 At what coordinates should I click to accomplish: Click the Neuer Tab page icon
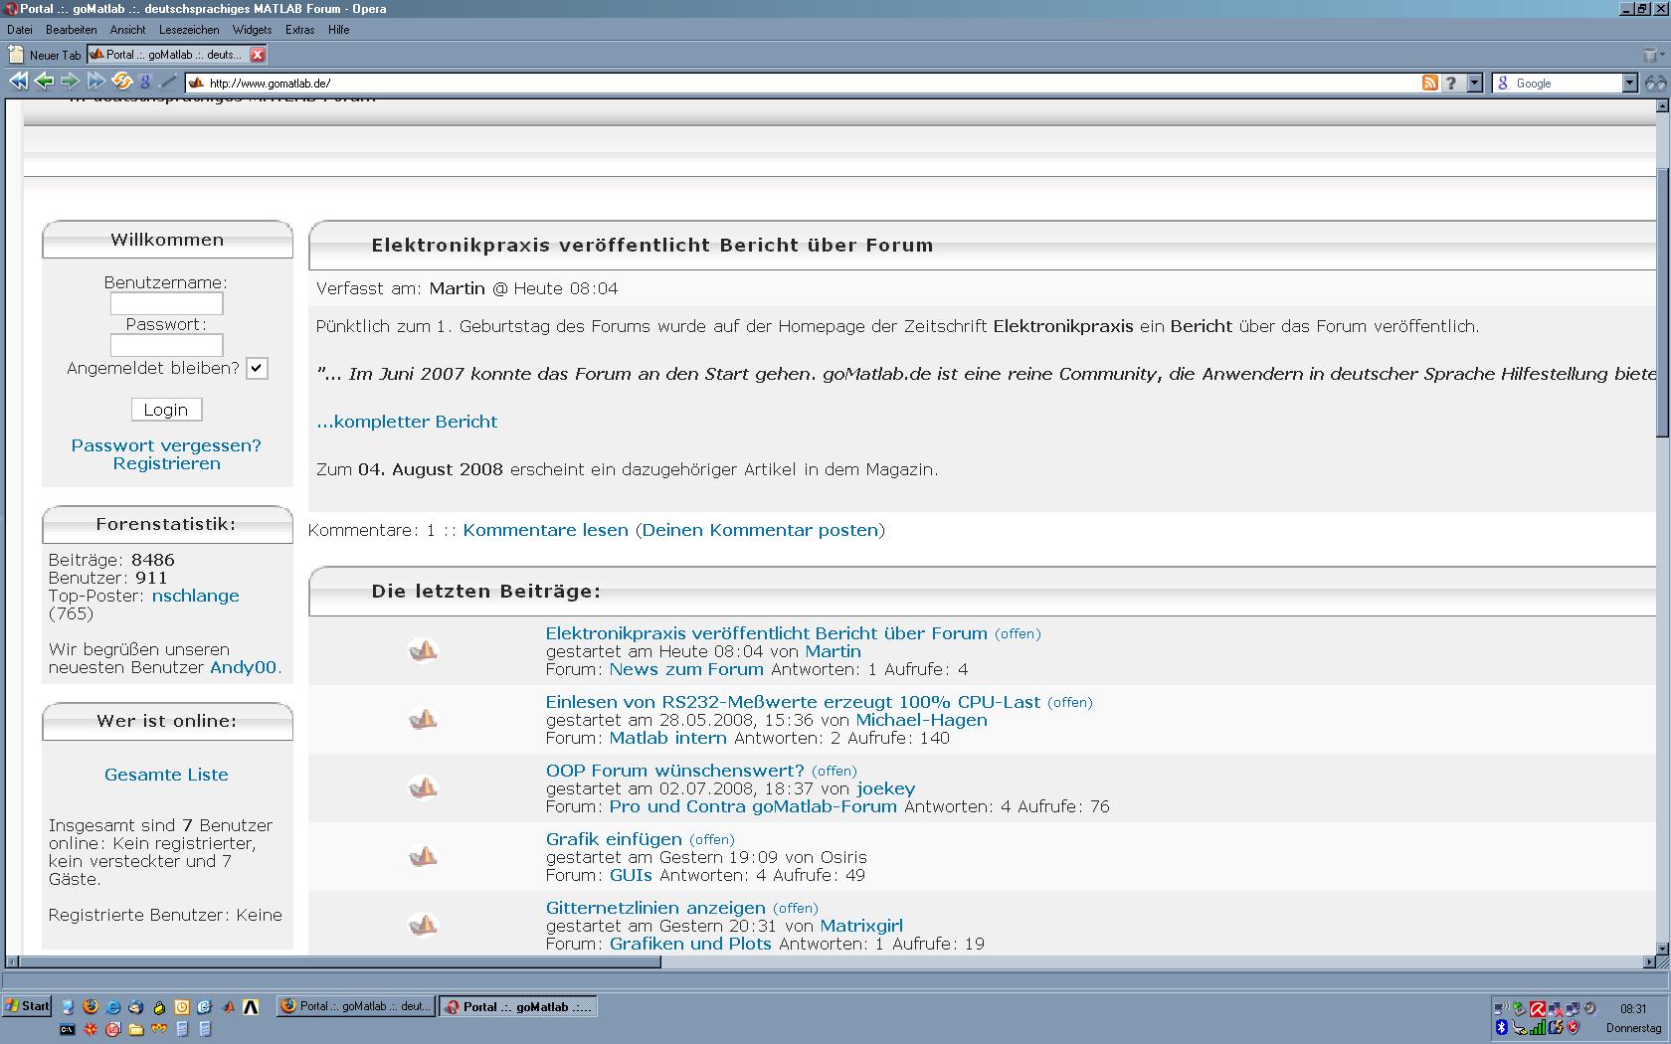pyautogui.click(x=16, y=55)
